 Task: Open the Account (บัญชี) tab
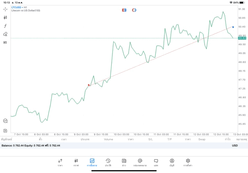coord(172,162)
